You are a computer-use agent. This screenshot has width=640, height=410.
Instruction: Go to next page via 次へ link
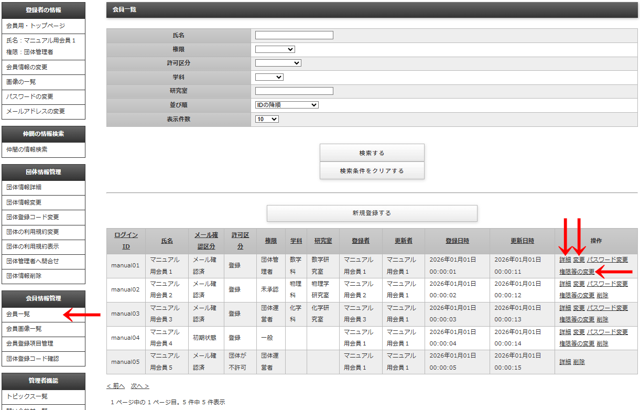pyautogui.click(x=139, y=386)
